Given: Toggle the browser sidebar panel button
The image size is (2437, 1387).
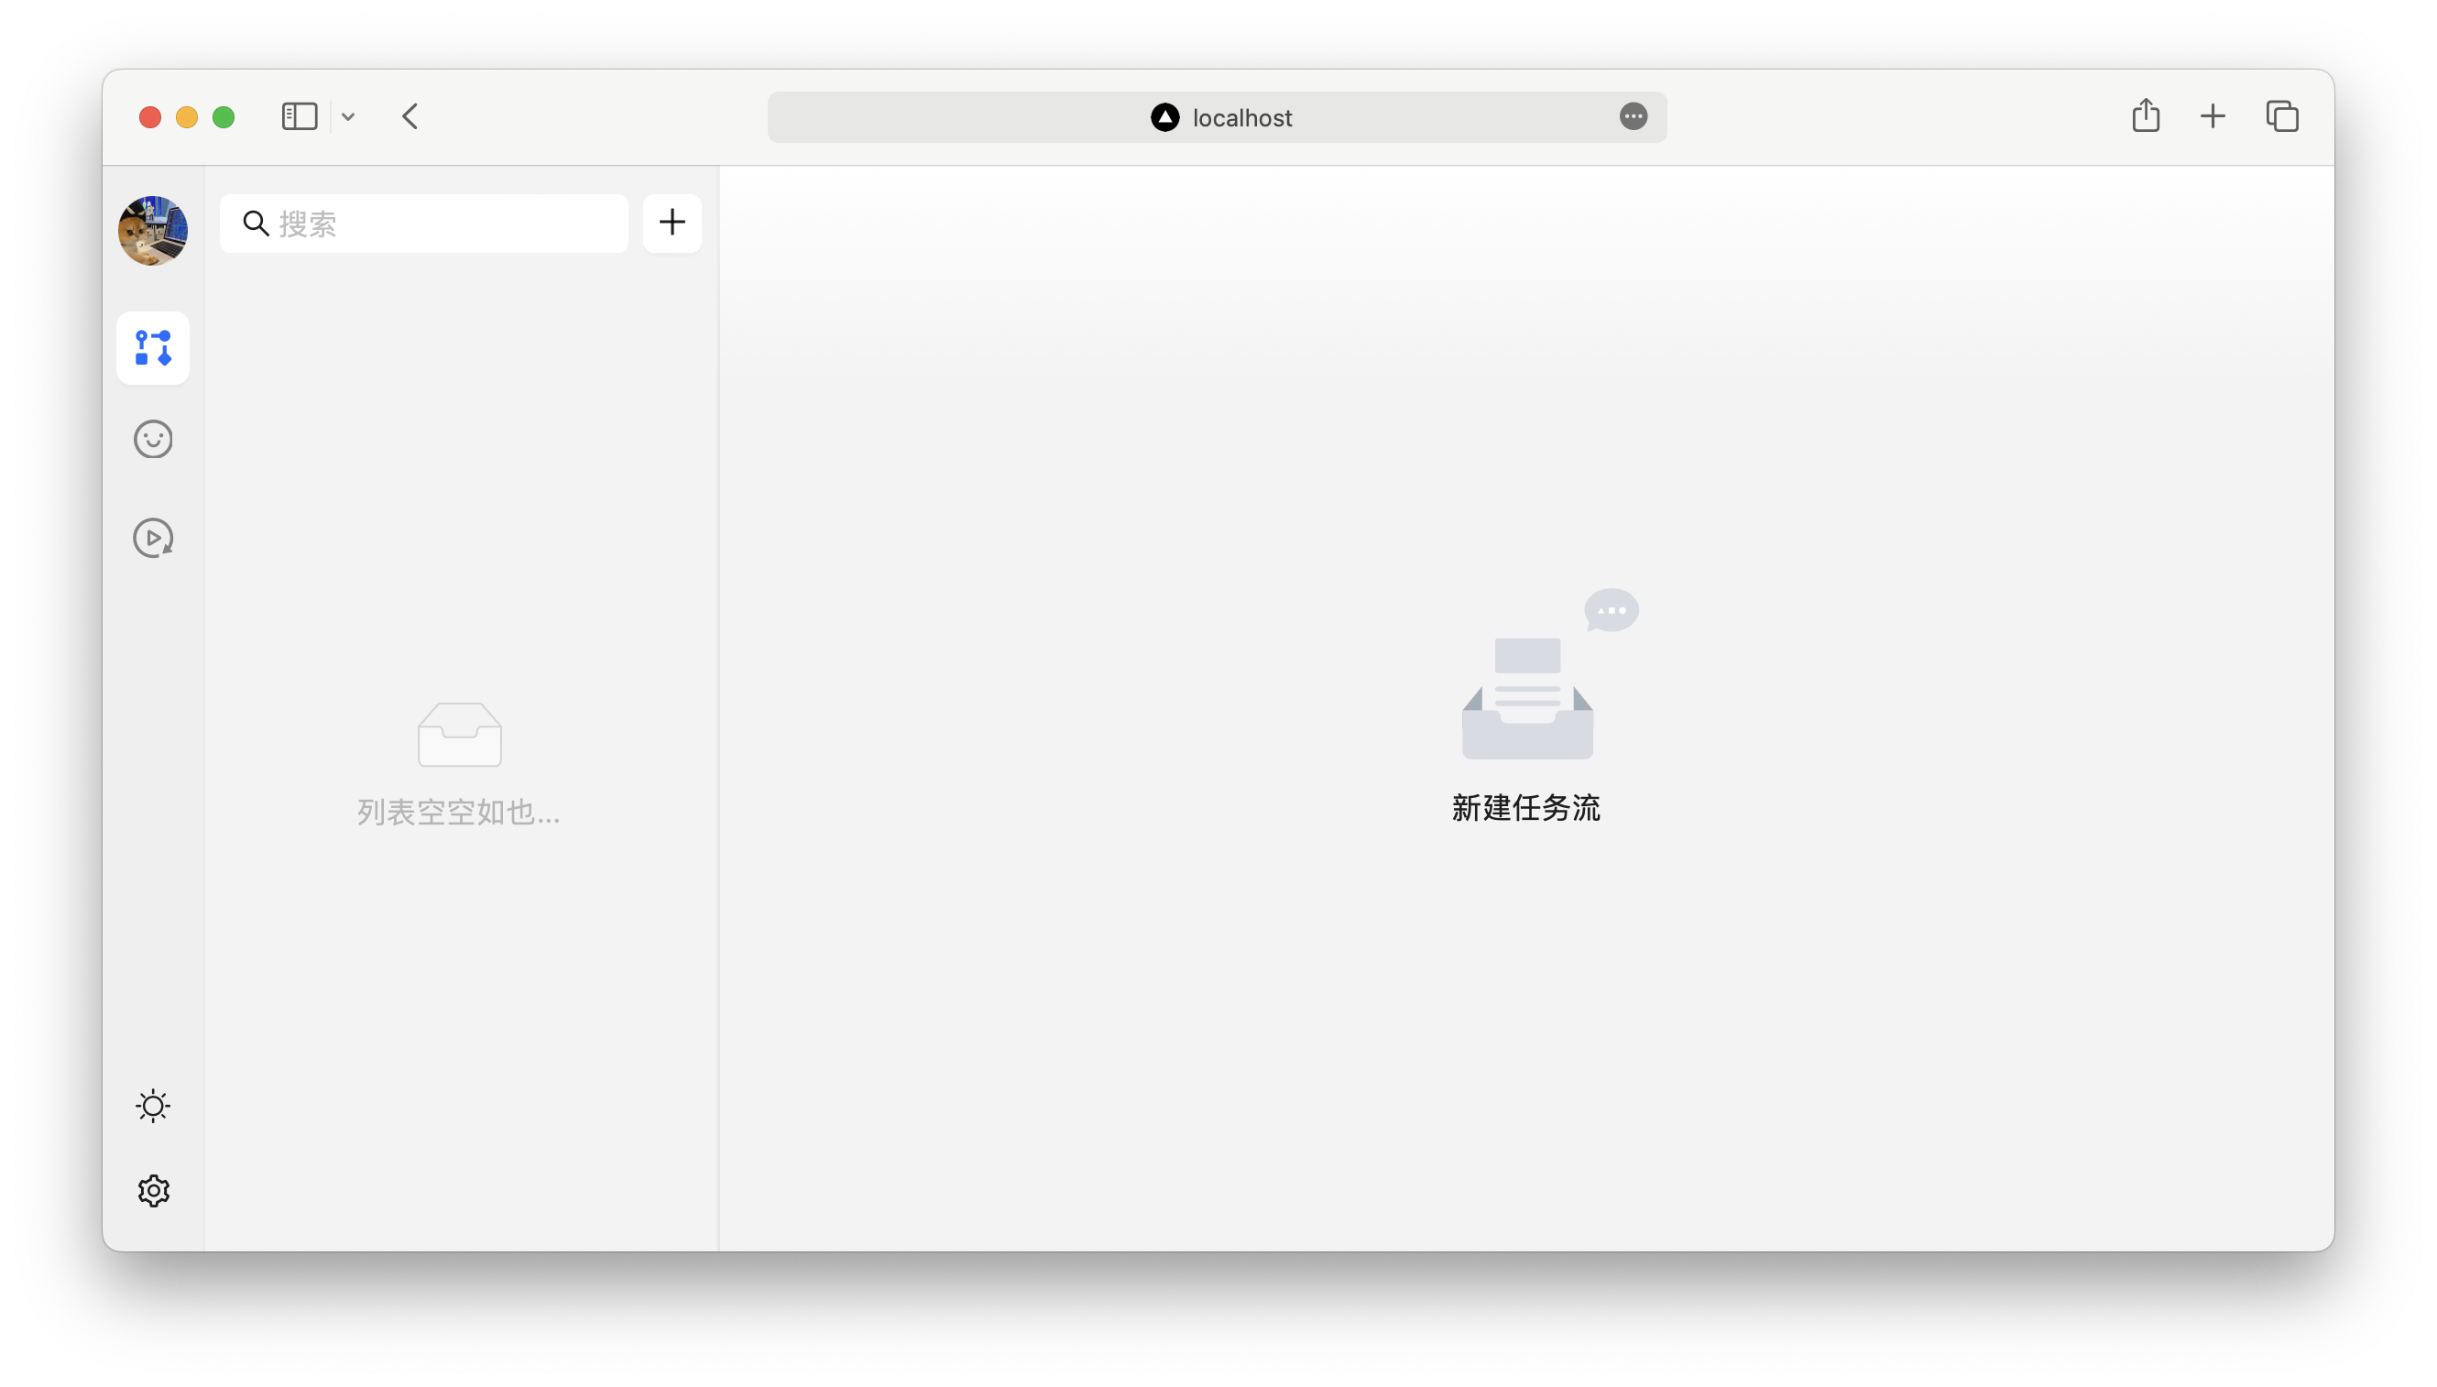Looking at the screenshot, I should pos(300,117).
